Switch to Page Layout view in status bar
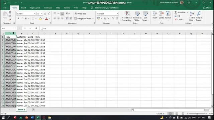Image resolution: width=214 pixels, height=120 pixels. (x=177, y=114)
